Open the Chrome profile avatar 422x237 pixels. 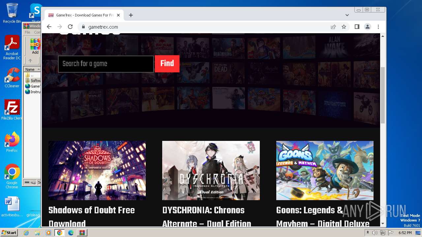point(368,27)
